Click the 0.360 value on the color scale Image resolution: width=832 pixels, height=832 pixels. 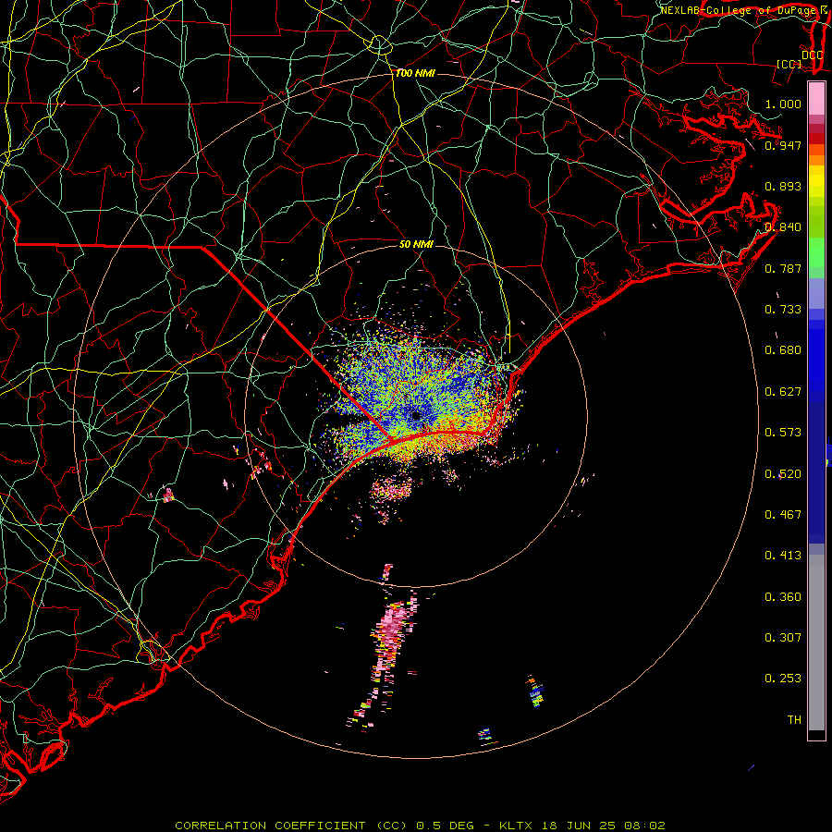coord(783,597)
